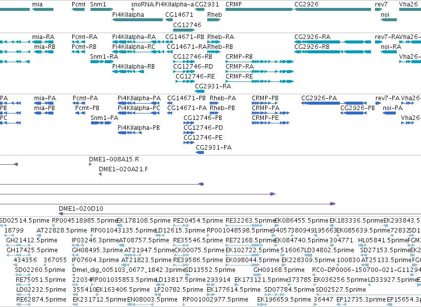Open the GH09168.5prime EST

257,275
